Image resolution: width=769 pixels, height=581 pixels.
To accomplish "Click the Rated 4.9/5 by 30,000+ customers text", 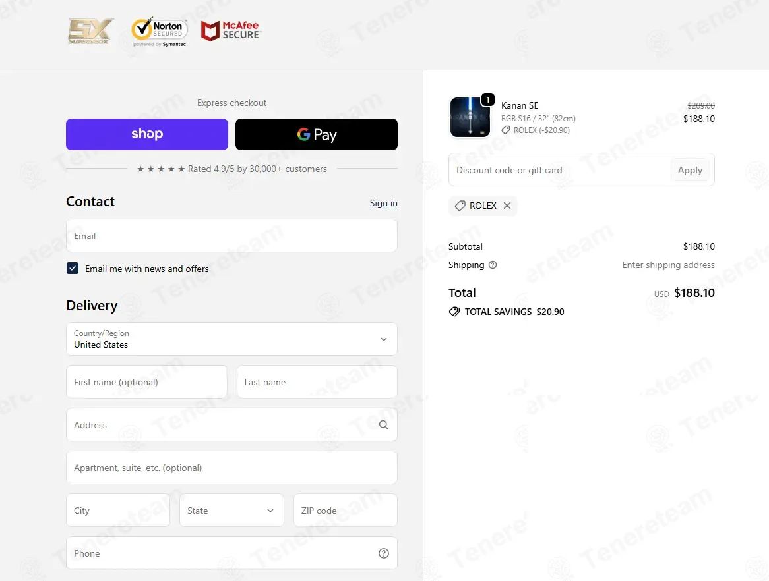I will (x=257, y=169).
